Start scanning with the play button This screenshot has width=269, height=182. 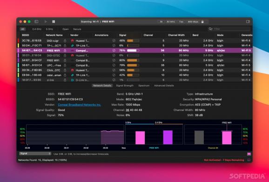coord(46,21)
